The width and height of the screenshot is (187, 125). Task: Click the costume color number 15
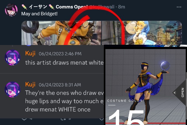126,117
